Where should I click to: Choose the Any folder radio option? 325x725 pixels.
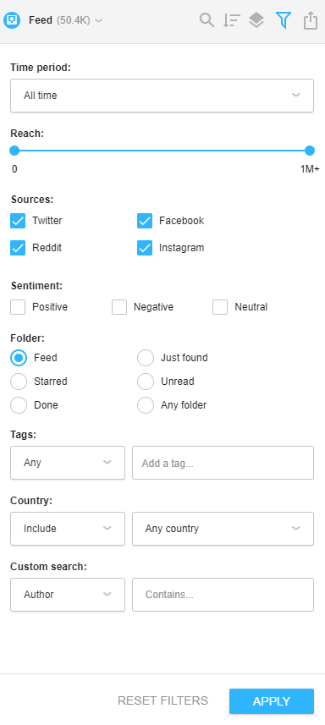click(x=146, y=405)
